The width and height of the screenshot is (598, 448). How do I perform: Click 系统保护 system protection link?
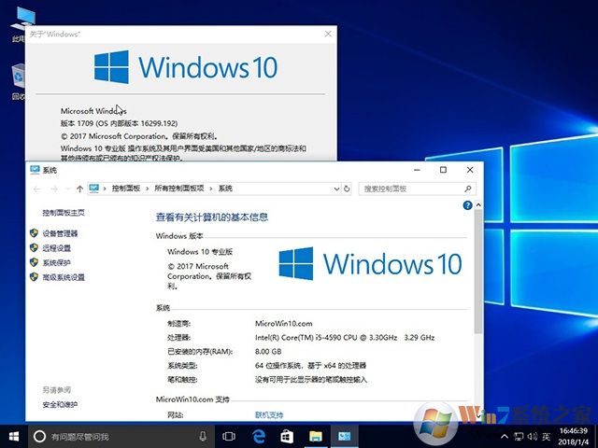point(56,263)
